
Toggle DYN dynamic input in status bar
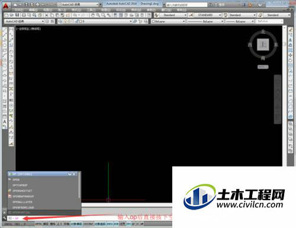coord(116,224)
